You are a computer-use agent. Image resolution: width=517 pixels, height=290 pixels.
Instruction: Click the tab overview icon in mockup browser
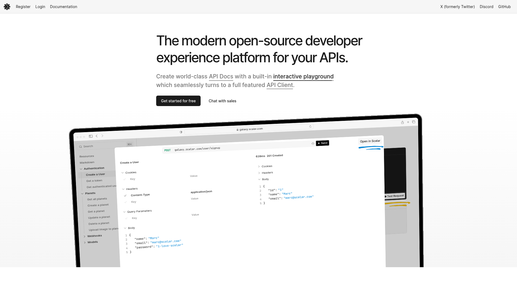[x=414, y=122]
